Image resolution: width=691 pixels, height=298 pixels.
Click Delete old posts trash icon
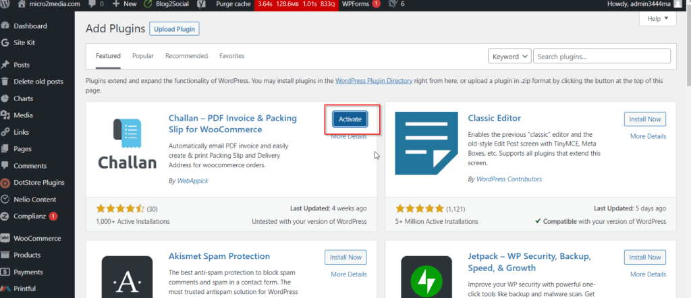tap(5, 82)
